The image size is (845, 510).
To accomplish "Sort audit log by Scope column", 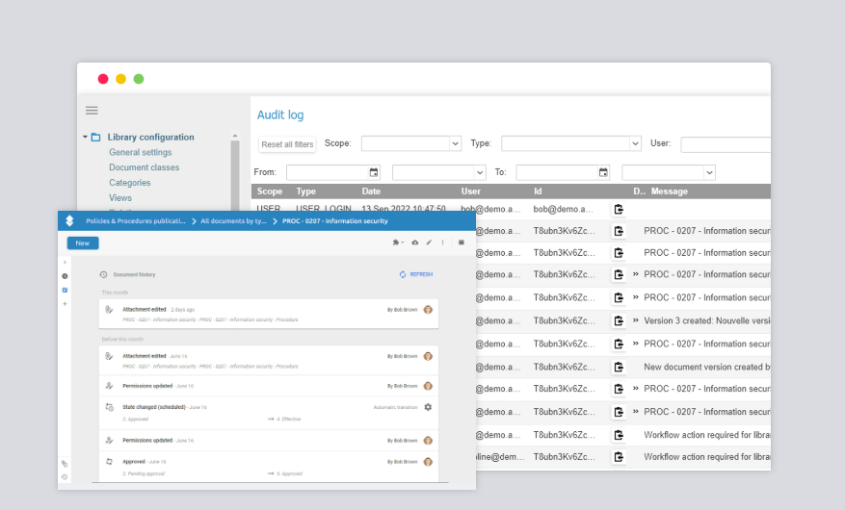I will [270, 191].
